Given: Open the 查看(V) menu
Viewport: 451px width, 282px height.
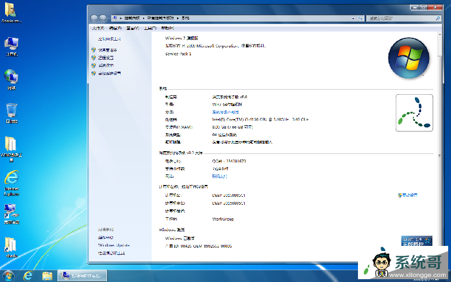Looking at the screenshot, I should 132,28.
